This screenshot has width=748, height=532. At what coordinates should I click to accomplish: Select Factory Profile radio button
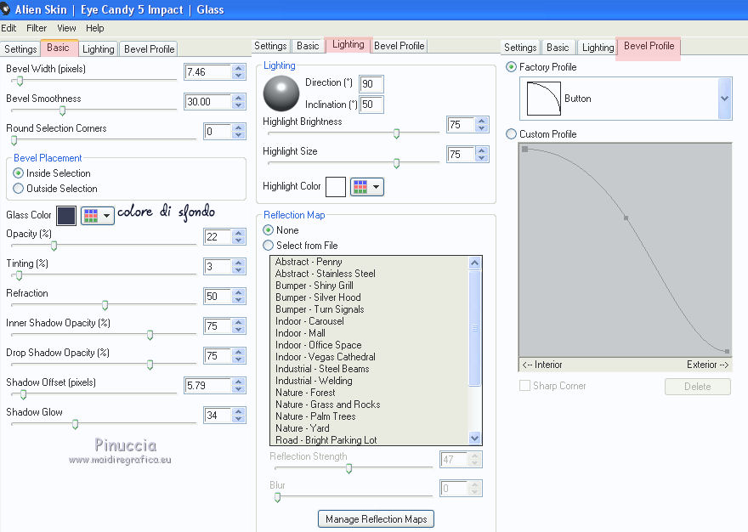click(x=511, y=67)
